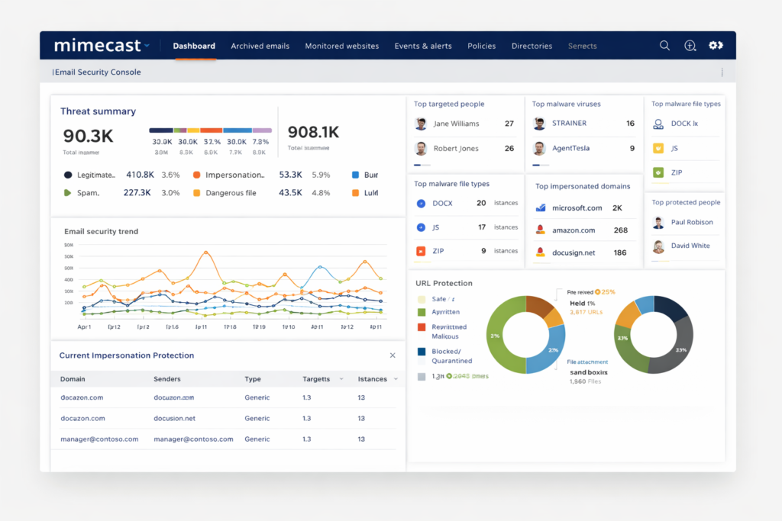
Task: Click the microsoft.com domain icon
Action: (x=541, y=207)
